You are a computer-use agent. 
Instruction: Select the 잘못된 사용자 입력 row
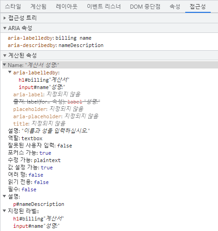click(x=40, y=146)
